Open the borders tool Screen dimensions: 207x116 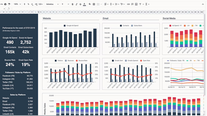click(94, 4)
